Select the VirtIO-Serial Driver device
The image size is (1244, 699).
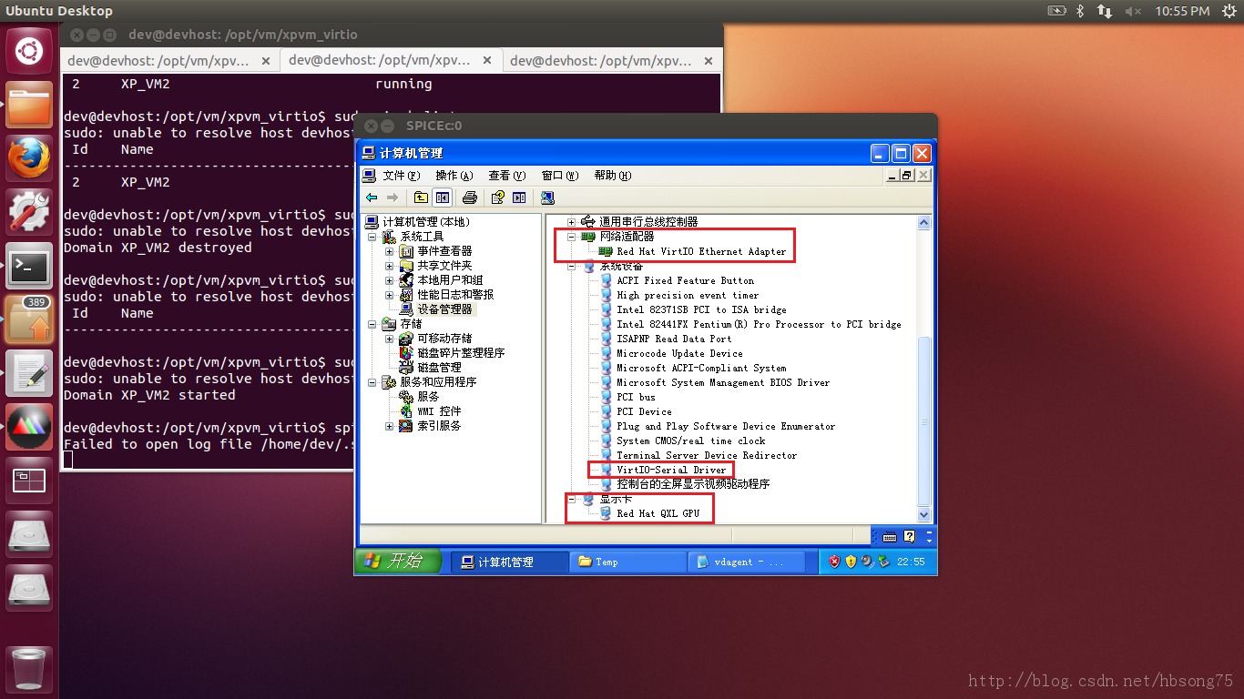(x=671, y=470)
